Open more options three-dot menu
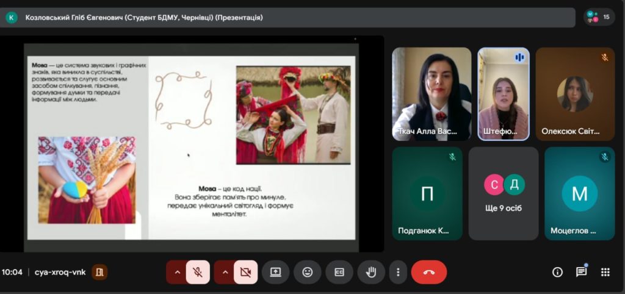The image size is (625, 294). (x=398, y=272)
